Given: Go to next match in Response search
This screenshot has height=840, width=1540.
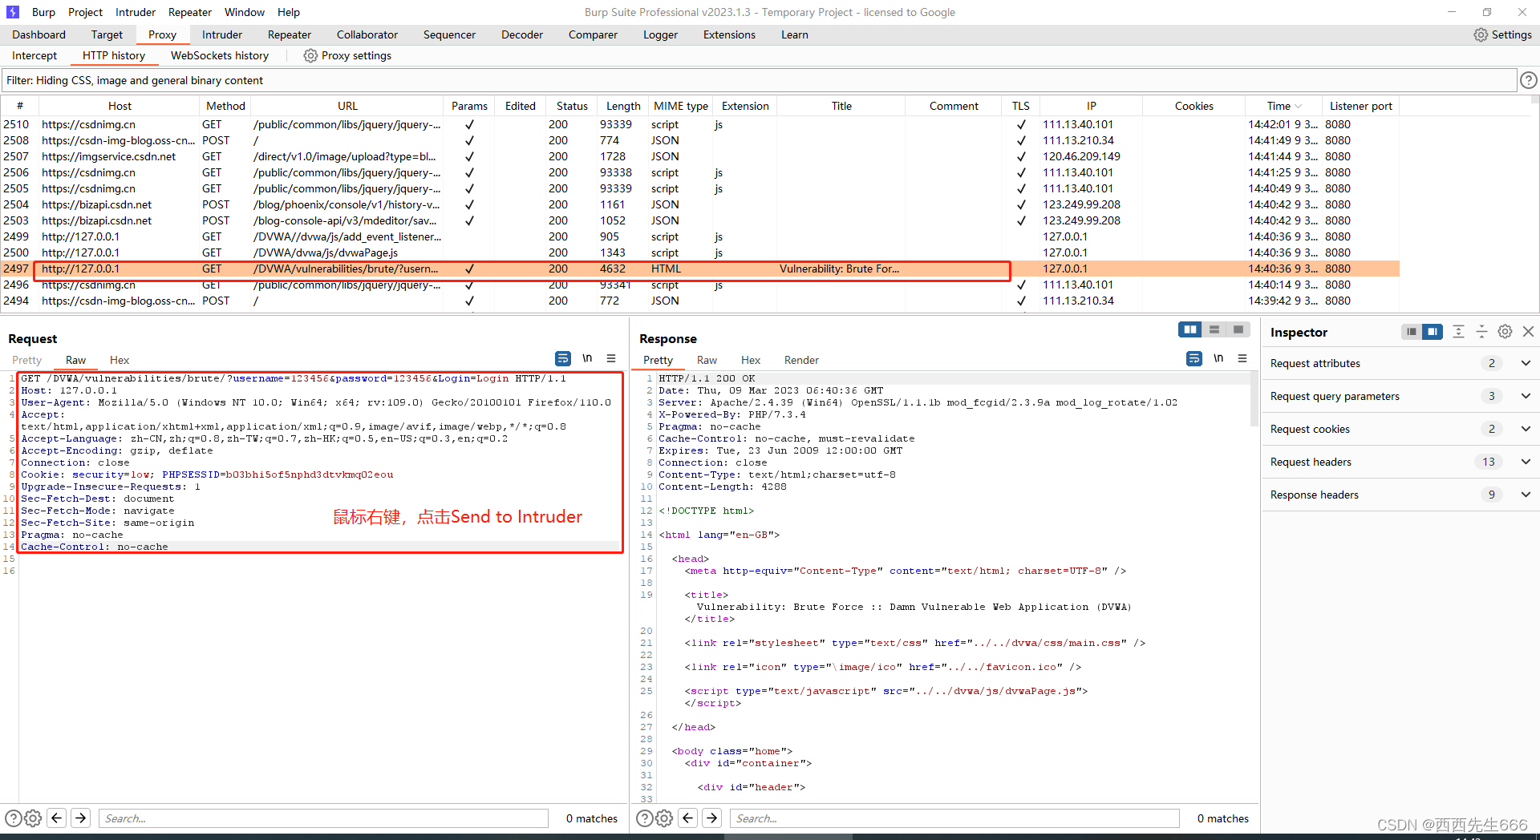Looking at the screenshot, I should (x=712, y=818).
